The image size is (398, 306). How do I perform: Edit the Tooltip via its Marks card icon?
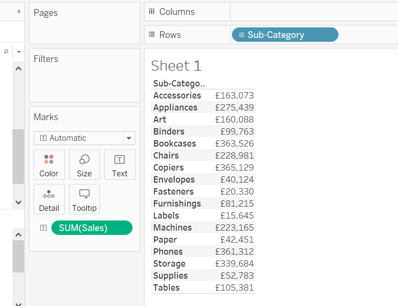pyautogui.click(x=84, y=199)
